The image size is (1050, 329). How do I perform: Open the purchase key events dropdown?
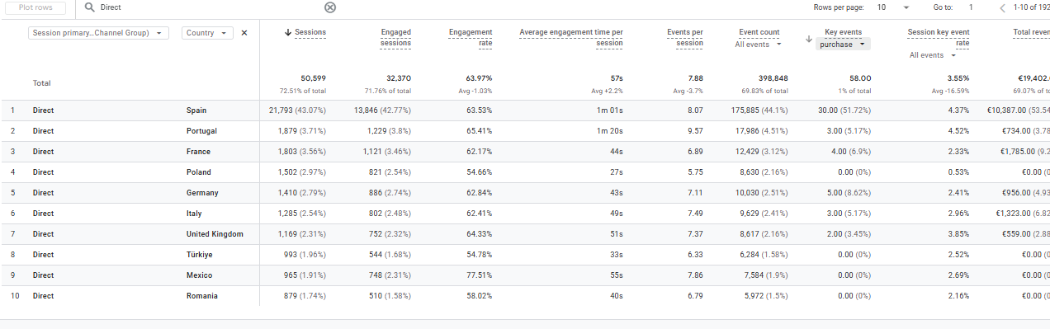click(x=843, y=45)
